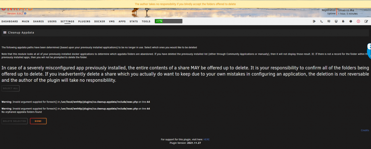
Task: Click 'No orphaned appdata folders found' text
Action: tap(22, 112)
